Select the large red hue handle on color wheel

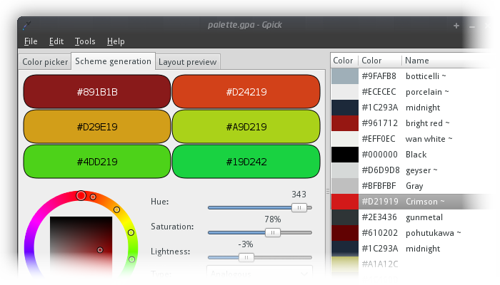pyautogui.click(x=81, y=195)
